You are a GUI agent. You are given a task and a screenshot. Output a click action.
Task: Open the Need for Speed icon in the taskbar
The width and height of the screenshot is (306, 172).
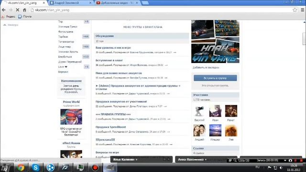click(x=66, y=168)
